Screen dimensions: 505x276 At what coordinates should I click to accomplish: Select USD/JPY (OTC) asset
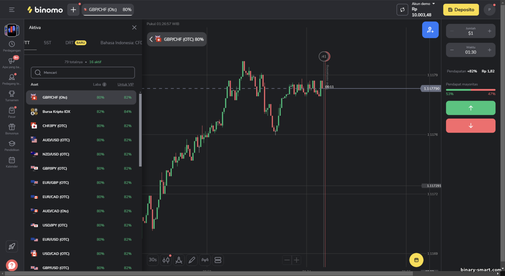tap(81, 225)
